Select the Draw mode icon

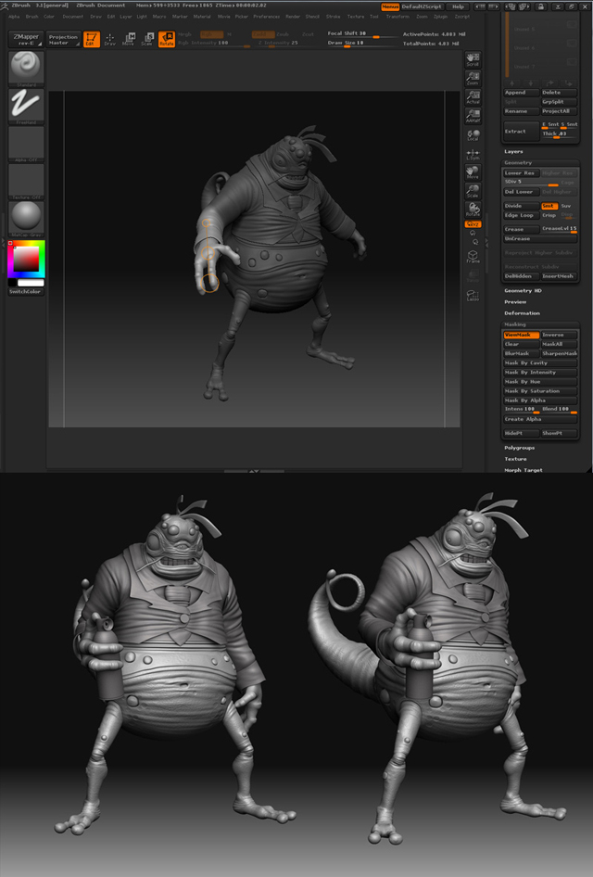click(x=110, y=39)
